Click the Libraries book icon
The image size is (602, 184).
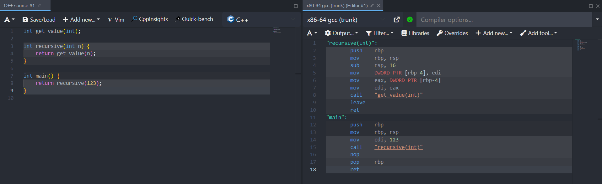coord(404,33)
